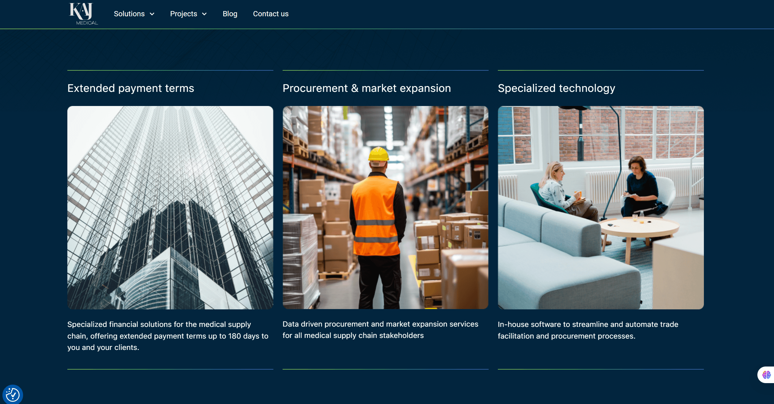Expand the Solutions dropdown chevron

[152, 14]
